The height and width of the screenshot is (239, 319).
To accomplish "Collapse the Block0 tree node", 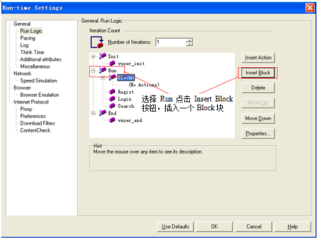I will tap(103, 78).
